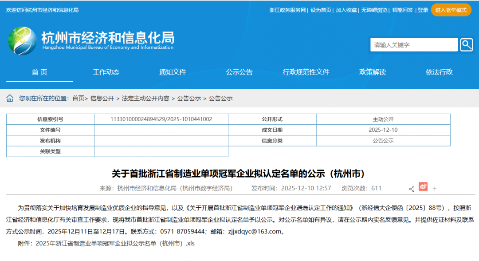Download the attached .xls list file
This screenshot has width=479, height=261.
click(x=115, y=243)
